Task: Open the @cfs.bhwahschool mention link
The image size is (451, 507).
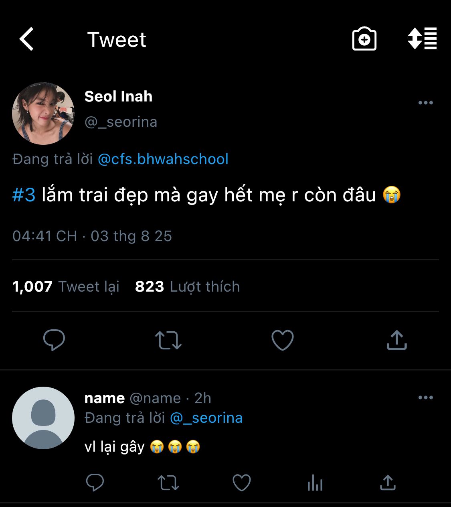Action: pyautogui.click(x=163, y=159)
